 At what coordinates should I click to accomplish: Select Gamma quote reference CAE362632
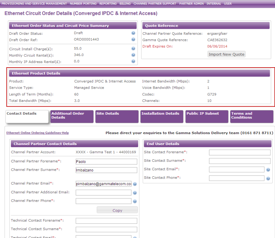(x=217, y=40)
